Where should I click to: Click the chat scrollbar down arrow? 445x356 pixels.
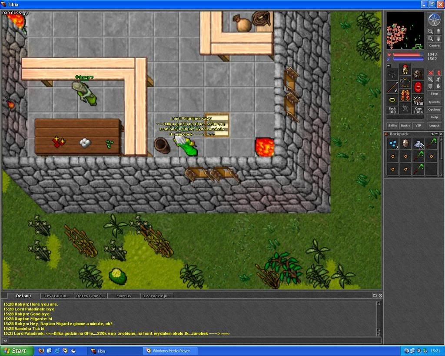[x=379, y=333]
